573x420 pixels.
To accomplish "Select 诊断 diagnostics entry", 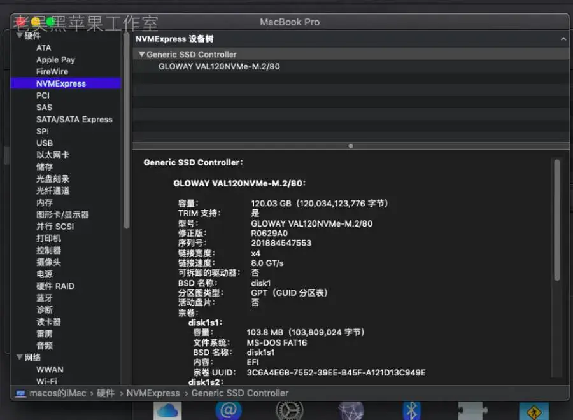I will coord(45,310).
